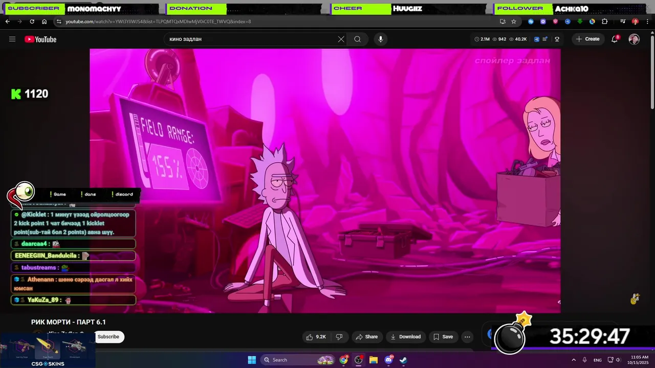Reload the page
The image size is (655, 368).
(x=32, y=21)
